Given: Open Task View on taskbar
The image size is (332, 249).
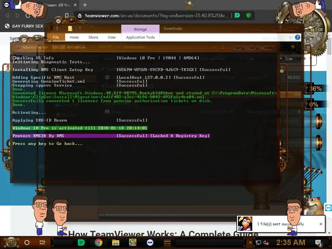Looking at the screenshot, I should point(42,243).
